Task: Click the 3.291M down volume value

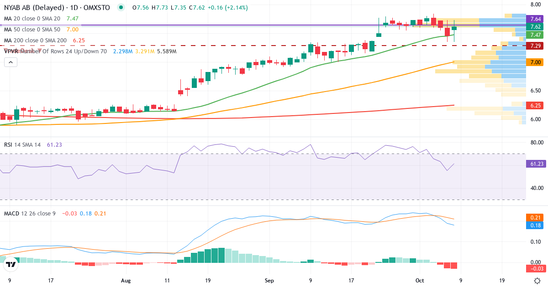Action: 145,51
